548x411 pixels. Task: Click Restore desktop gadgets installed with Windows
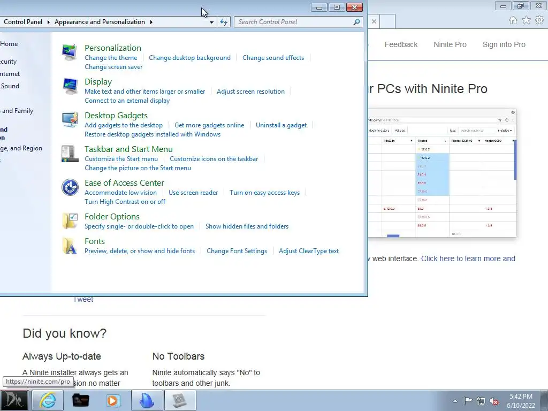coord(153,134)
